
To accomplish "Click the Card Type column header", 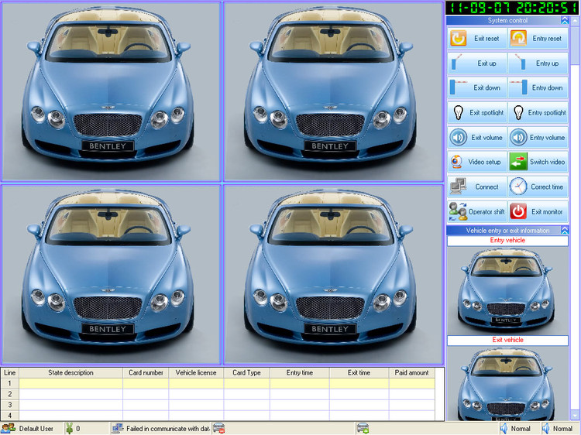I will pos(247,373).
